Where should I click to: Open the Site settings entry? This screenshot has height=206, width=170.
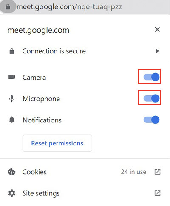(85, 193)
